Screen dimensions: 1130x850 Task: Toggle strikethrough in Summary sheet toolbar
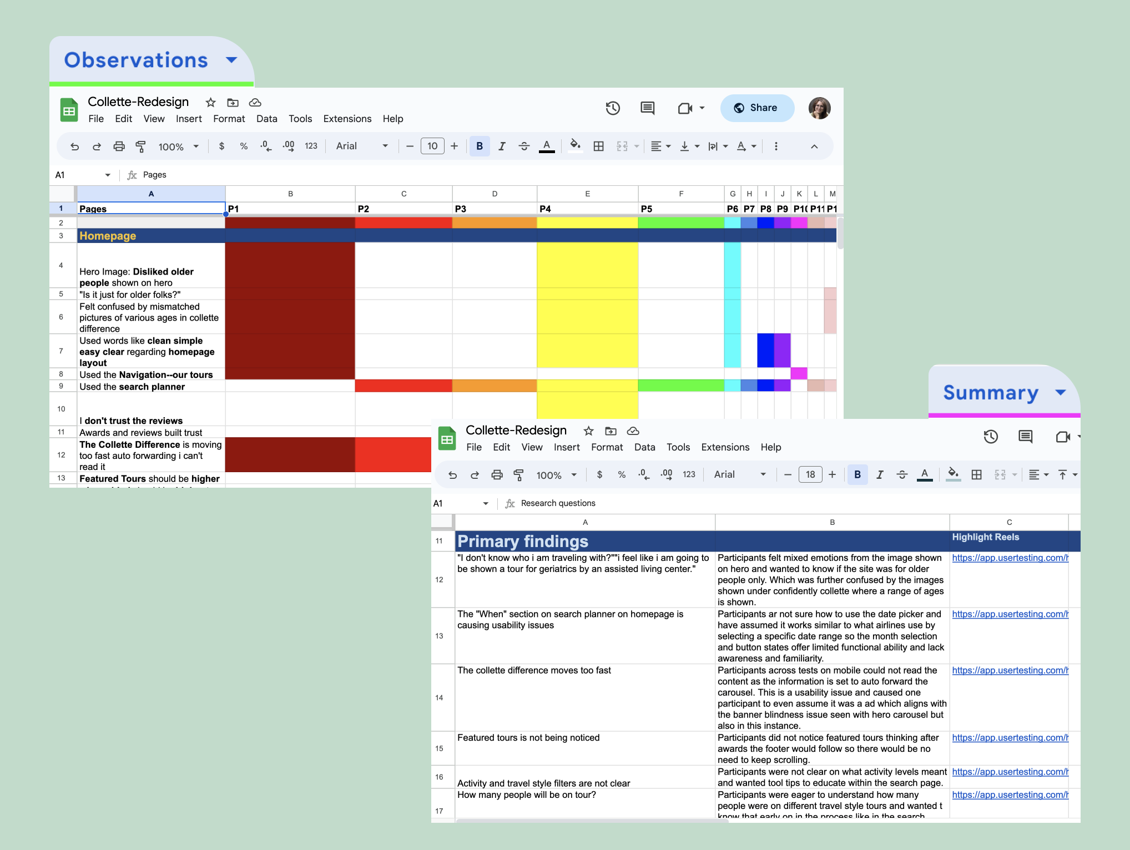point(902,474)
